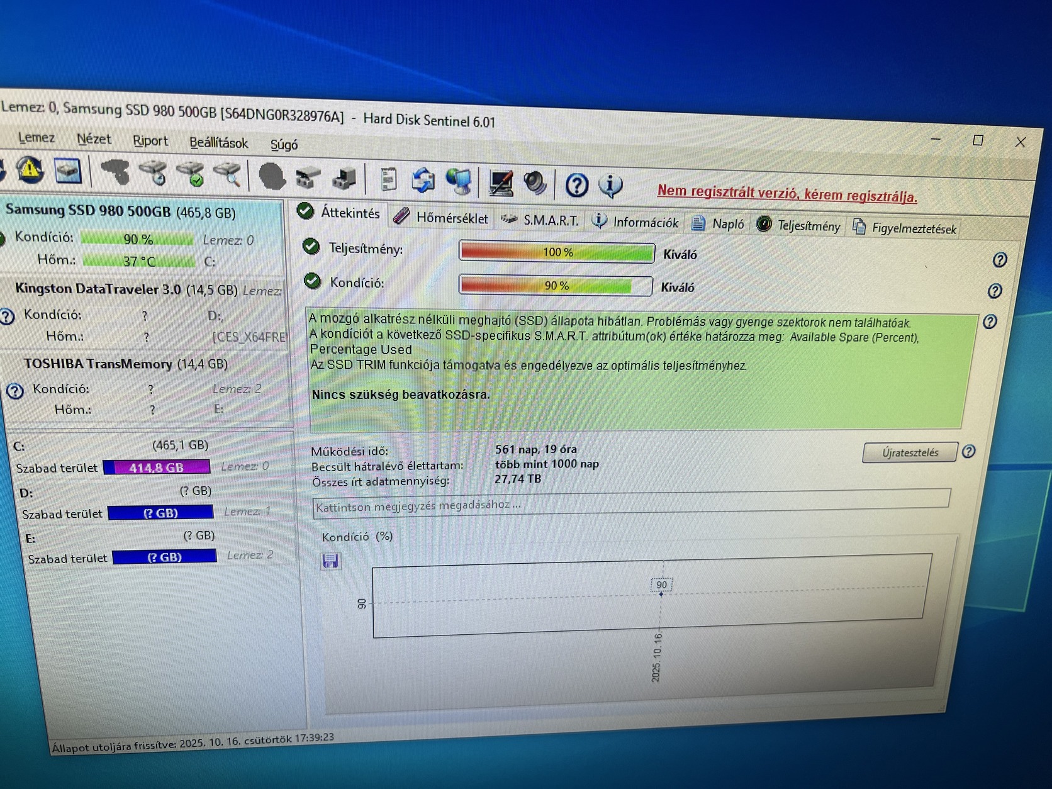Click the Teljesítmény 100 % bar

tap(557, 252)
